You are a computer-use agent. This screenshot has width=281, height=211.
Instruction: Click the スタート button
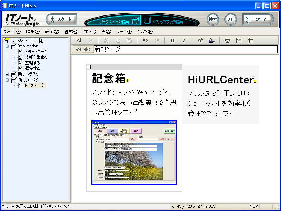coord(61,19)
